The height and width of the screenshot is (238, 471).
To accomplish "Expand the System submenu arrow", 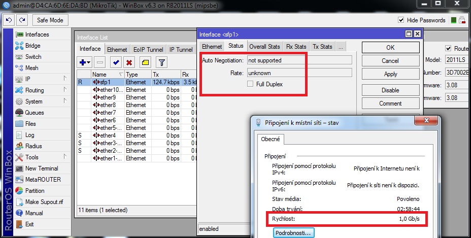I will [65, 101].
